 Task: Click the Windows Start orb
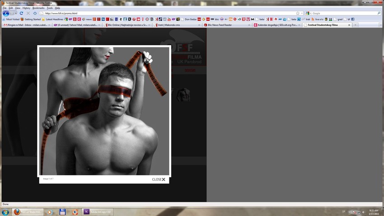coord(6,211)
